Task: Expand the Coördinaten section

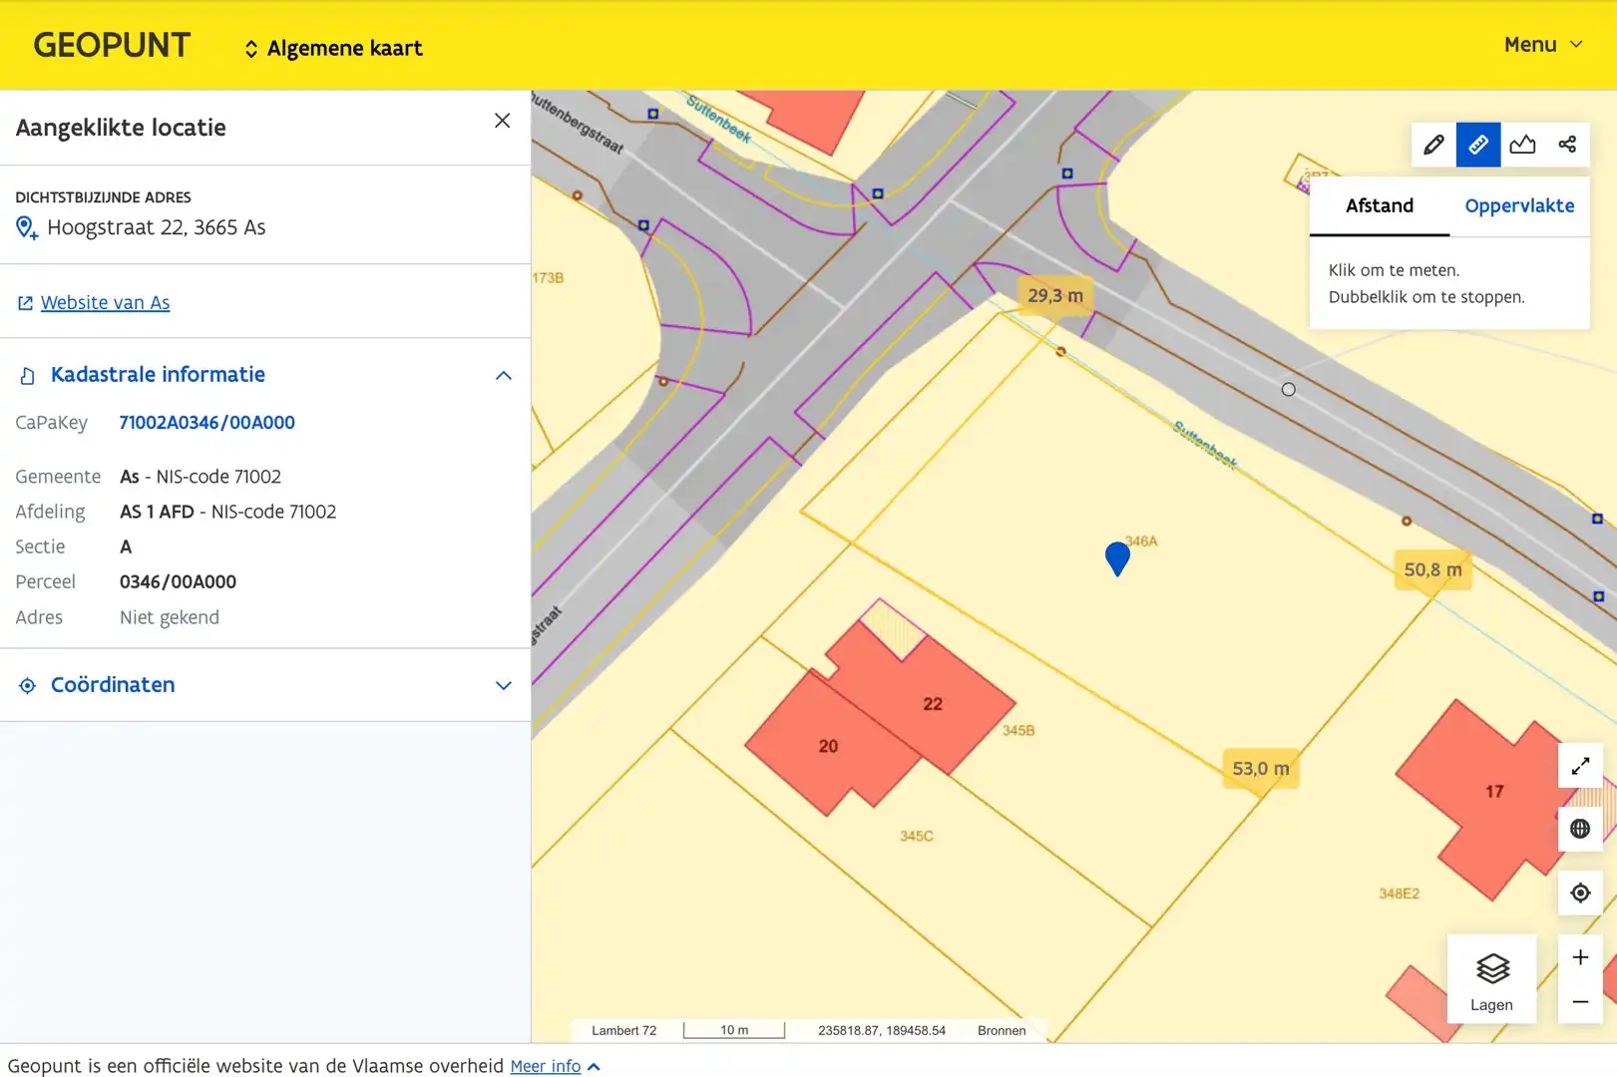Action: click(x=504, y=685)
